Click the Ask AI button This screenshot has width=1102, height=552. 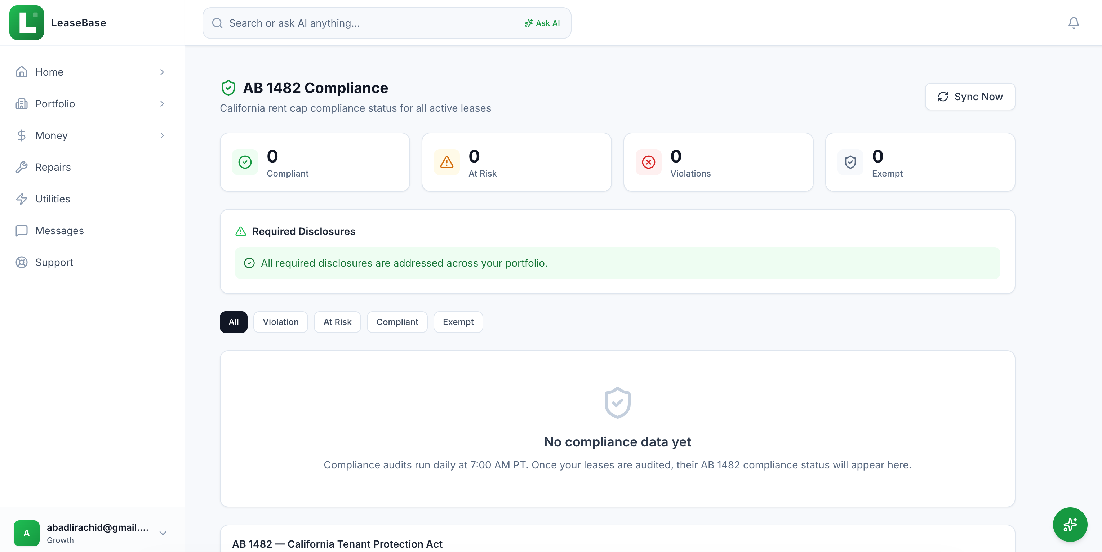click(x=542, y=23)
